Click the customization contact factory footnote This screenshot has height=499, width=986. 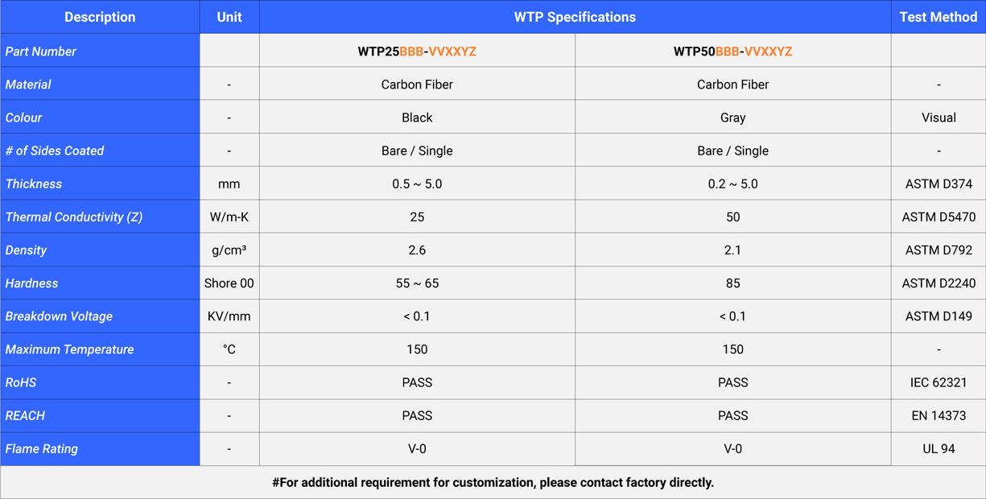pos(493,483)
